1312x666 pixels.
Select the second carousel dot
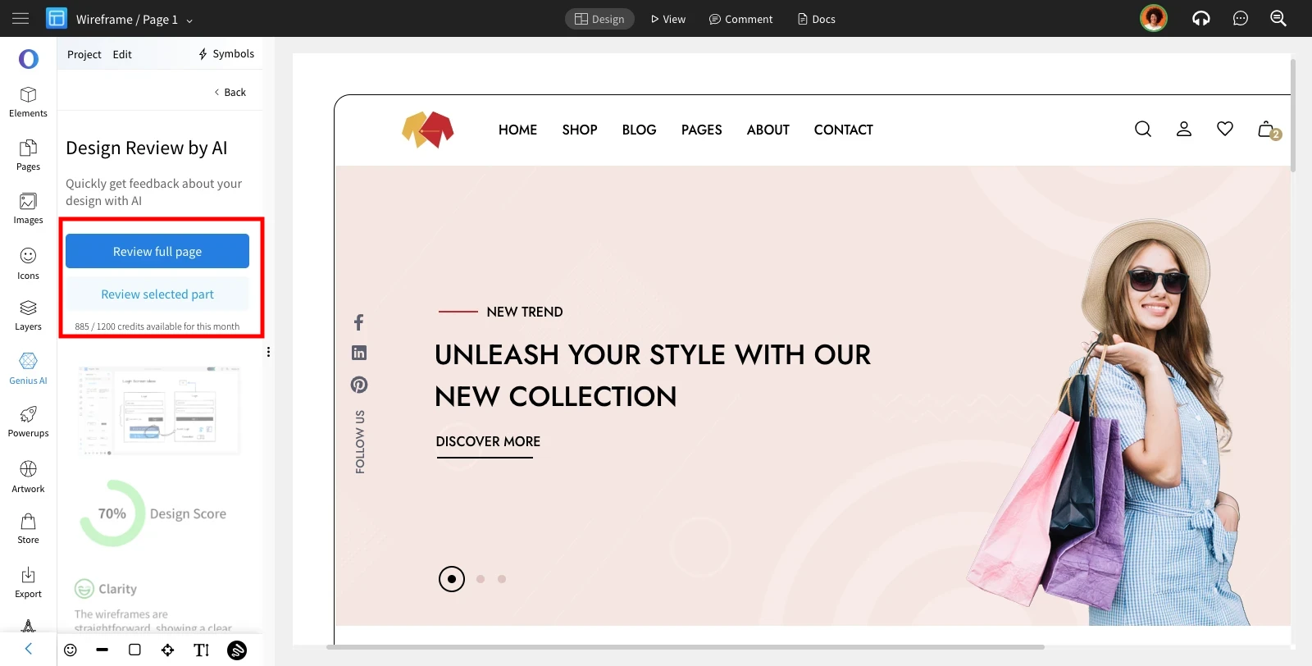[481, 579]
